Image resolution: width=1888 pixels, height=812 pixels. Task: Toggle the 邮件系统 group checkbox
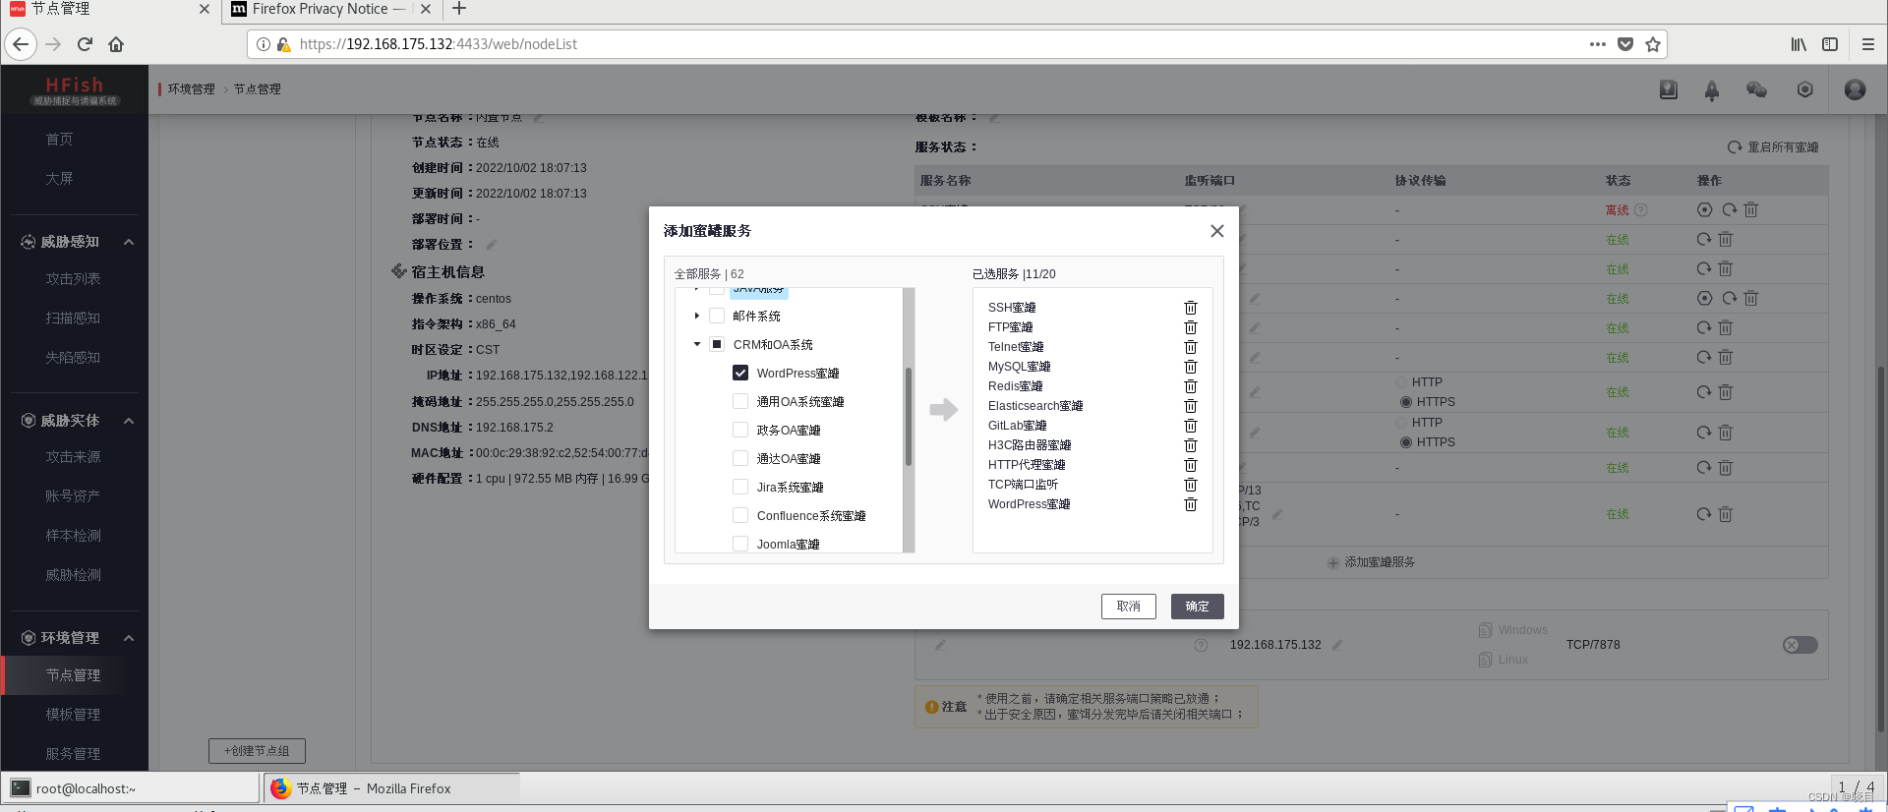717,316
